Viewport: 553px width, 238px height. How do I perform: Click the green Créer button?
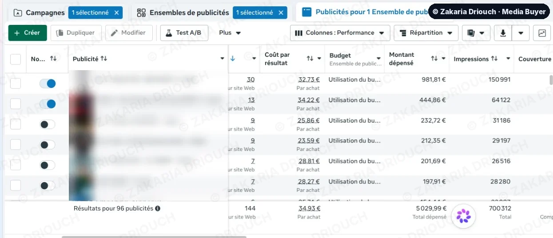coord(28,33)
